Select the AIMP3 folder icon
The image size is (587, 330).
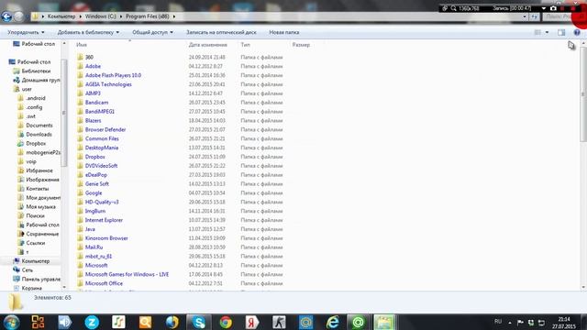(80, 93)
